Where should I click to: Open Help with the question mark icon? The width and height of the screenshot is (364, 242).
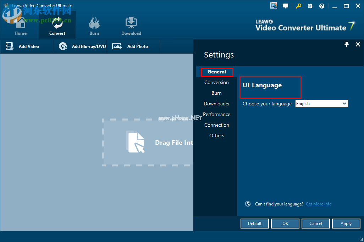tap(321, 6)
